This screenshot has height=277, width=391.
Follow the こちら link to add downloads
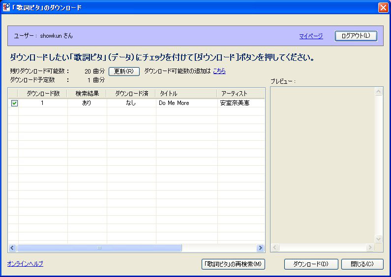219,71
